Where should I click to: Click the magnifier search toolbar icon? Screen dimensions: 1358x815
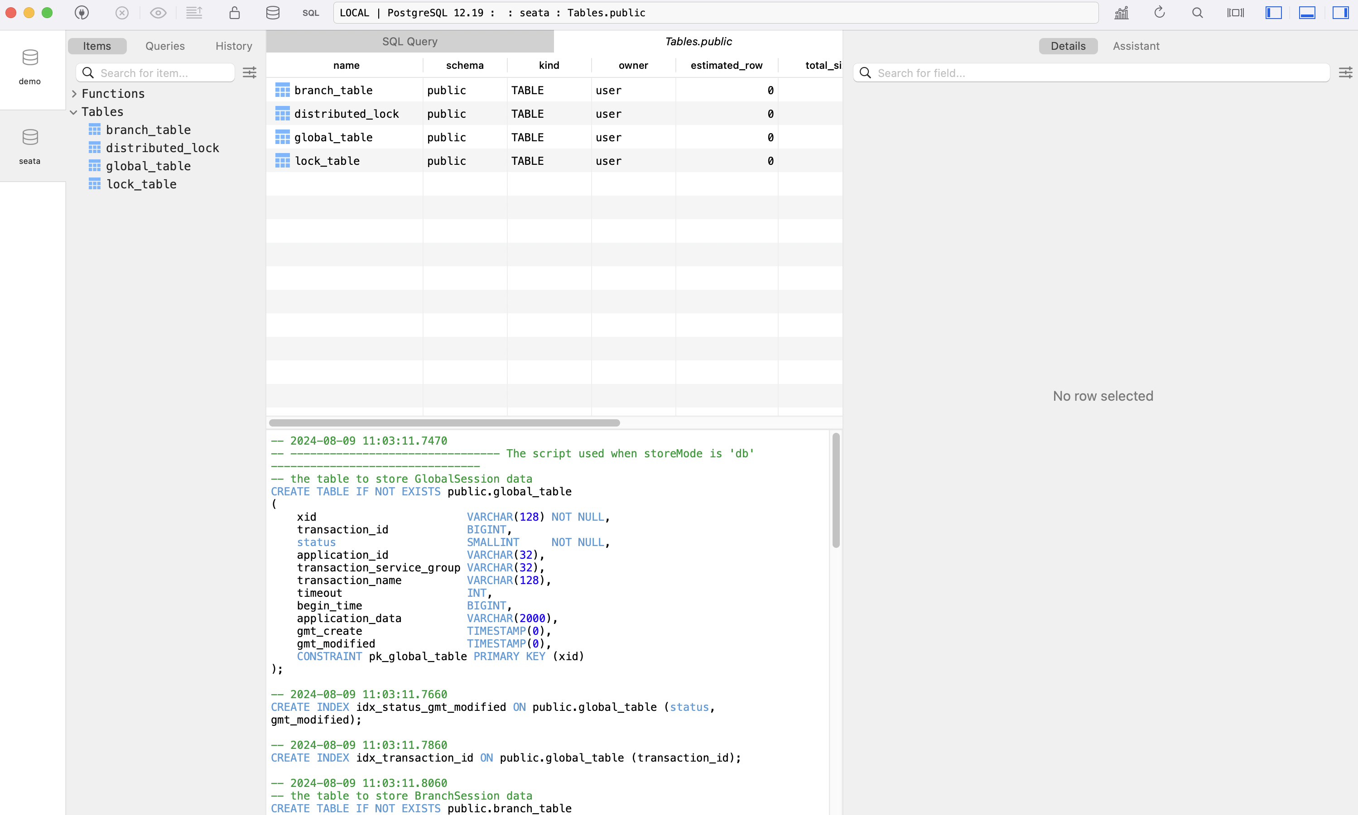1198,13
